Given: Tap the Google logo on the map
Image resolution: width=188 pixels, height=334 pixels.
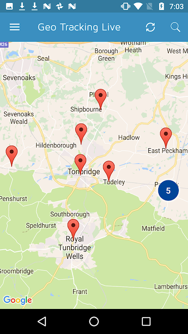Looking at the screenshot, I should (x=18, y=300).
